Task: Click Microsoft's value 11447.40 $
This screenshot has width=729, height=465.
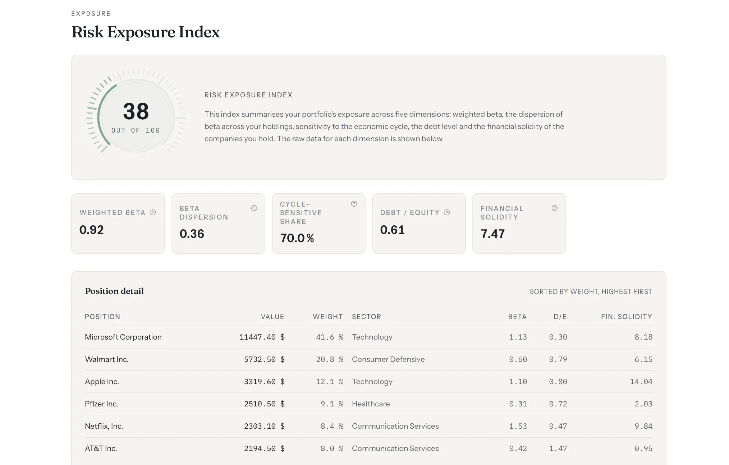Action: (x=262, y=337)
